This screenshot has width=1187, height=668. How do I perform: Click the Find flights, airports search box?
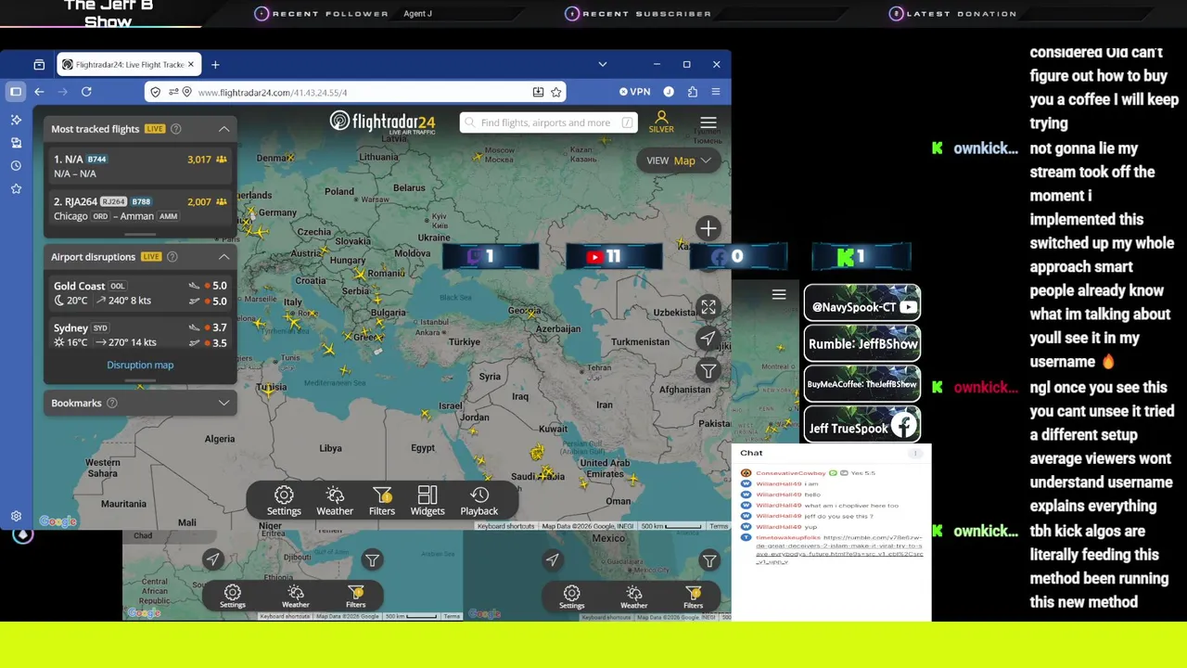point(549,122)
